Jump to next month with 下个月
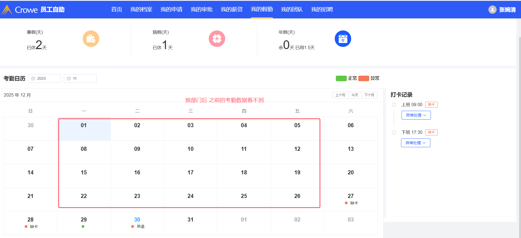Screen dimensions: 521x238 (x=369, y=95)
